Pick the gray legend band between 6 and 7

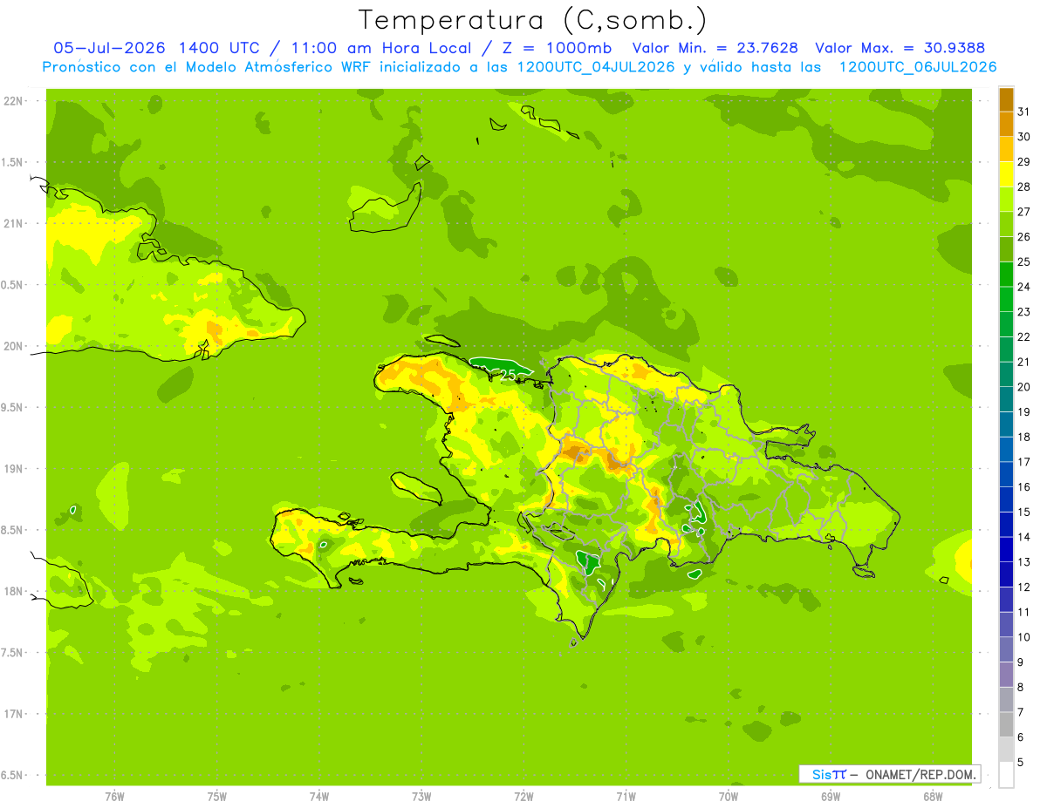pyautogui.click(x=1006, y=724)
